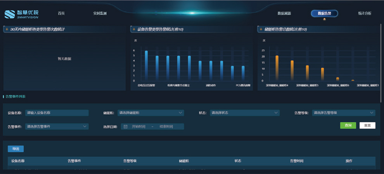Viewport: 384px width, 174px height.
Task: Go to the 首页 home tab
Action: [x=61, y=14]
